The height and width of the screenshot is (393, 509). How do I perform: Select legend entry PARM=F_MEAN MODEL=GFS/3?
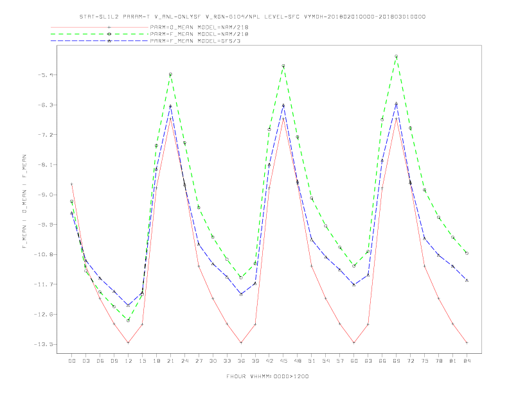[195, 41]
